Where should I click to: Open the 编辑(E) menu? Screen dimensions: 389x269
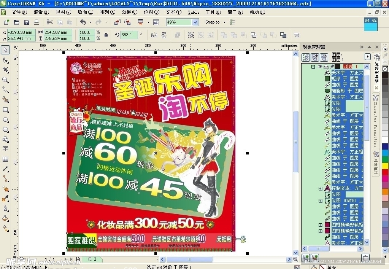41,12
